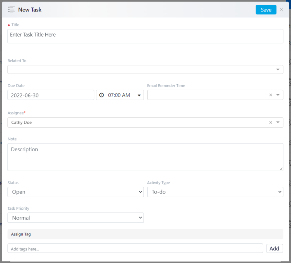Click the Due Date field 2022-06-30
Viewport: 291px width, 263px height.
(x=51, y=95)
